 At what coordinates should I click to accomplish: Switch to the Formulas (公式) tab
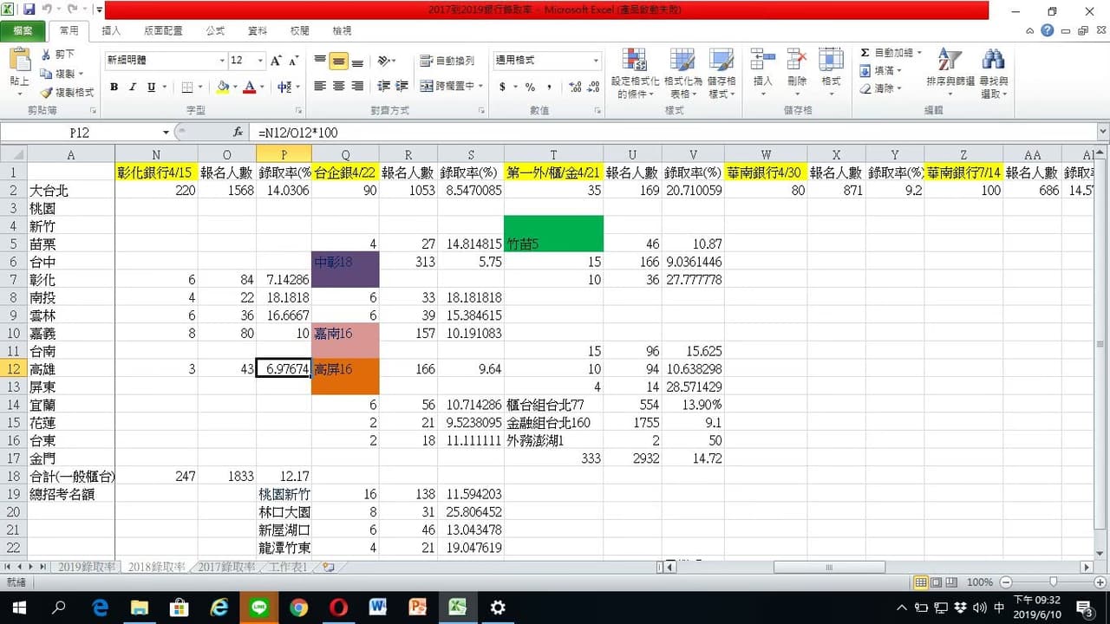tap(215, 30)
